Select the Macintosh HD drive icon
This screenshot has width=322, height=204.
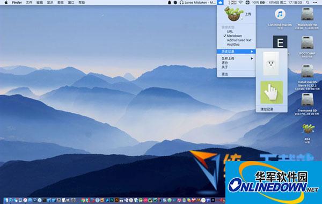(x=307, y=14)
